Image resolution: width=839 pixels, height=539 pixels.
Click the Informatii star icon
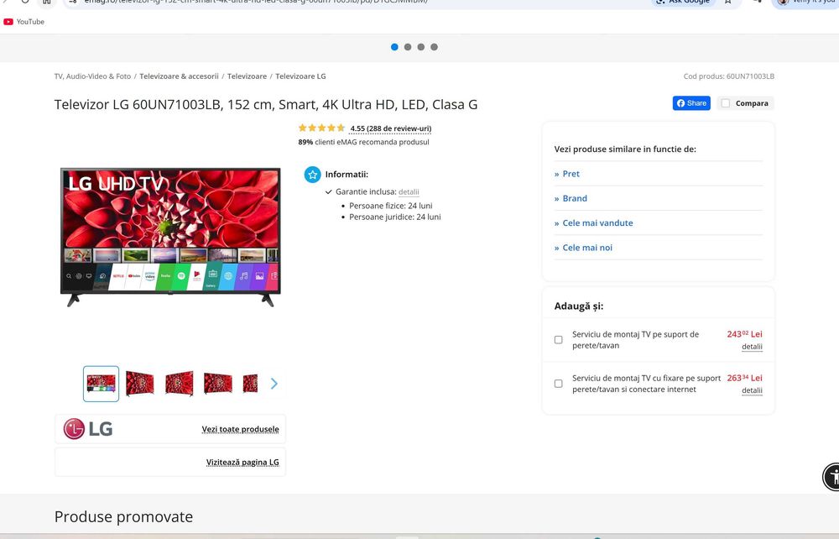tap(312, 175)
